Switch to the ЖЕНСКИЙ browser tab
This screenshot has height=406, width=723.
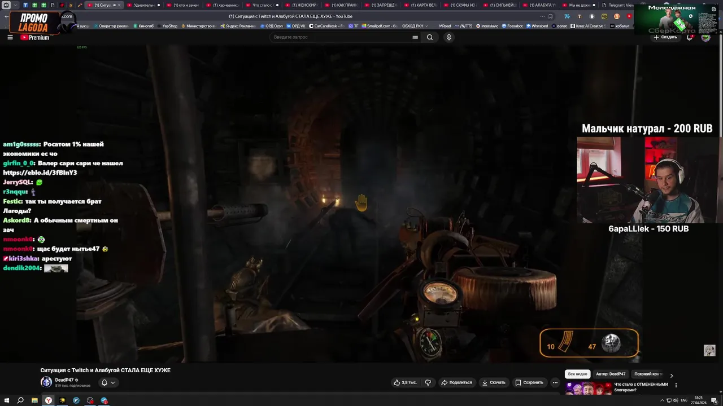302,5
